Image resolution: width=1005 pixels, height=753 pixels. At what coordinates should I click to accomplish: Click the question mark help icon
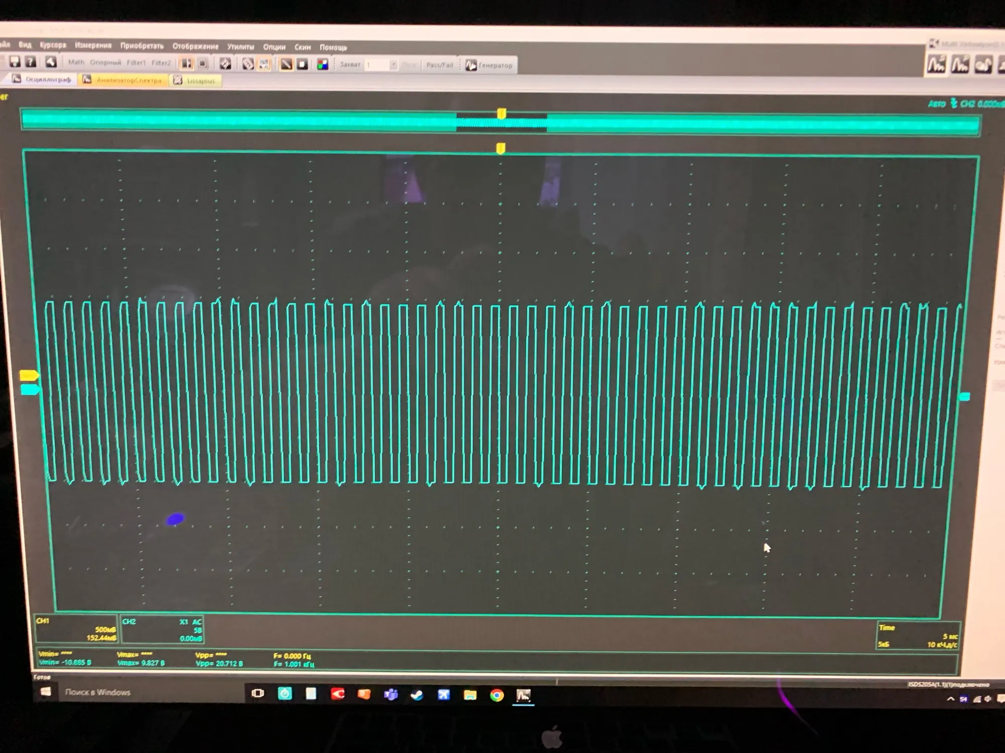tap(31, 62)
